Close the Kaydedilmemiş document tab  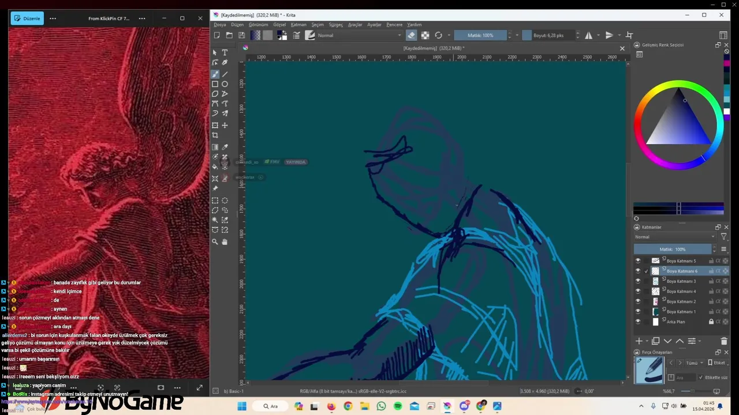point(622,48)
